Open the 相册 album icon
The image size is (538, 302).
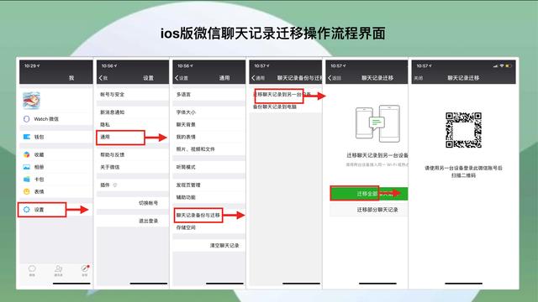coord(26,167)
